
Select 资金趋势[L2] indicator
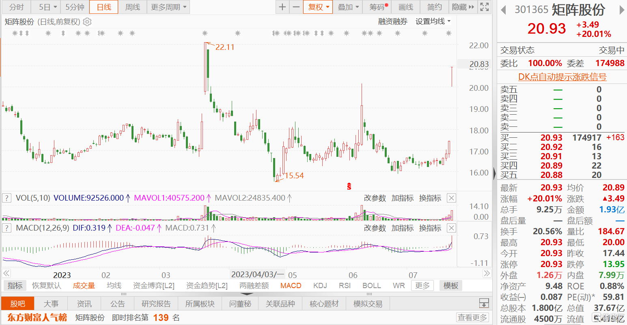[x=207, y=286]
